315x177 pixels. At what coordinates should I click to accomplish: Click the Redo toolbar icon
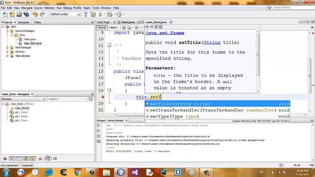coord(42,14)
